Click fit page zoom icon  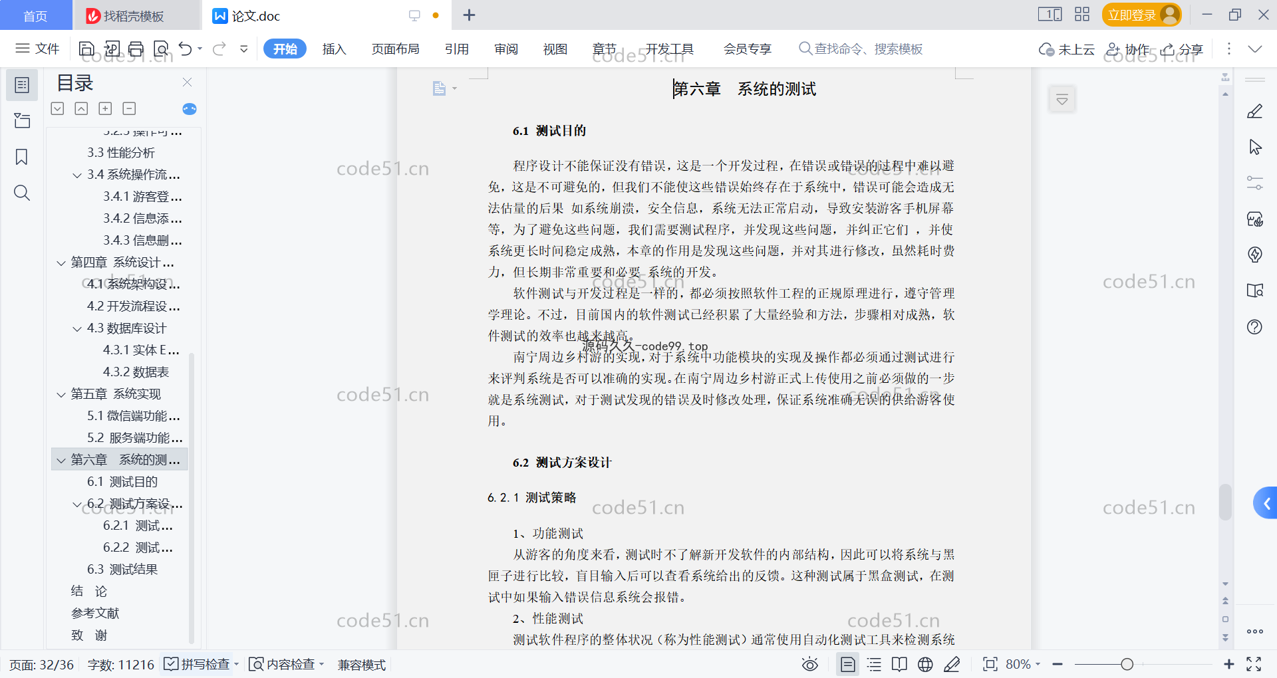[990, 664]
